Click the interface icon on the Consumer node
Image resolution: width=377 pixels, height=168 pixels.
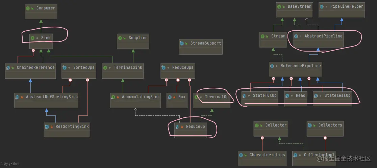(28, 8)
